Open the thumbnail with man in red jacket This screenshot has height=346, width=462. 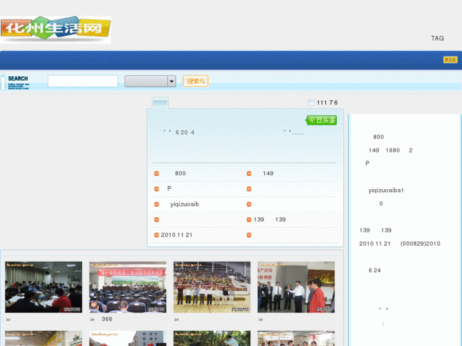(296, 287)
